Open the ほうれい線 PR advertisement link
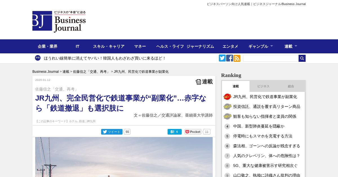This screenshot has height=177, width=338. [105, 58]
